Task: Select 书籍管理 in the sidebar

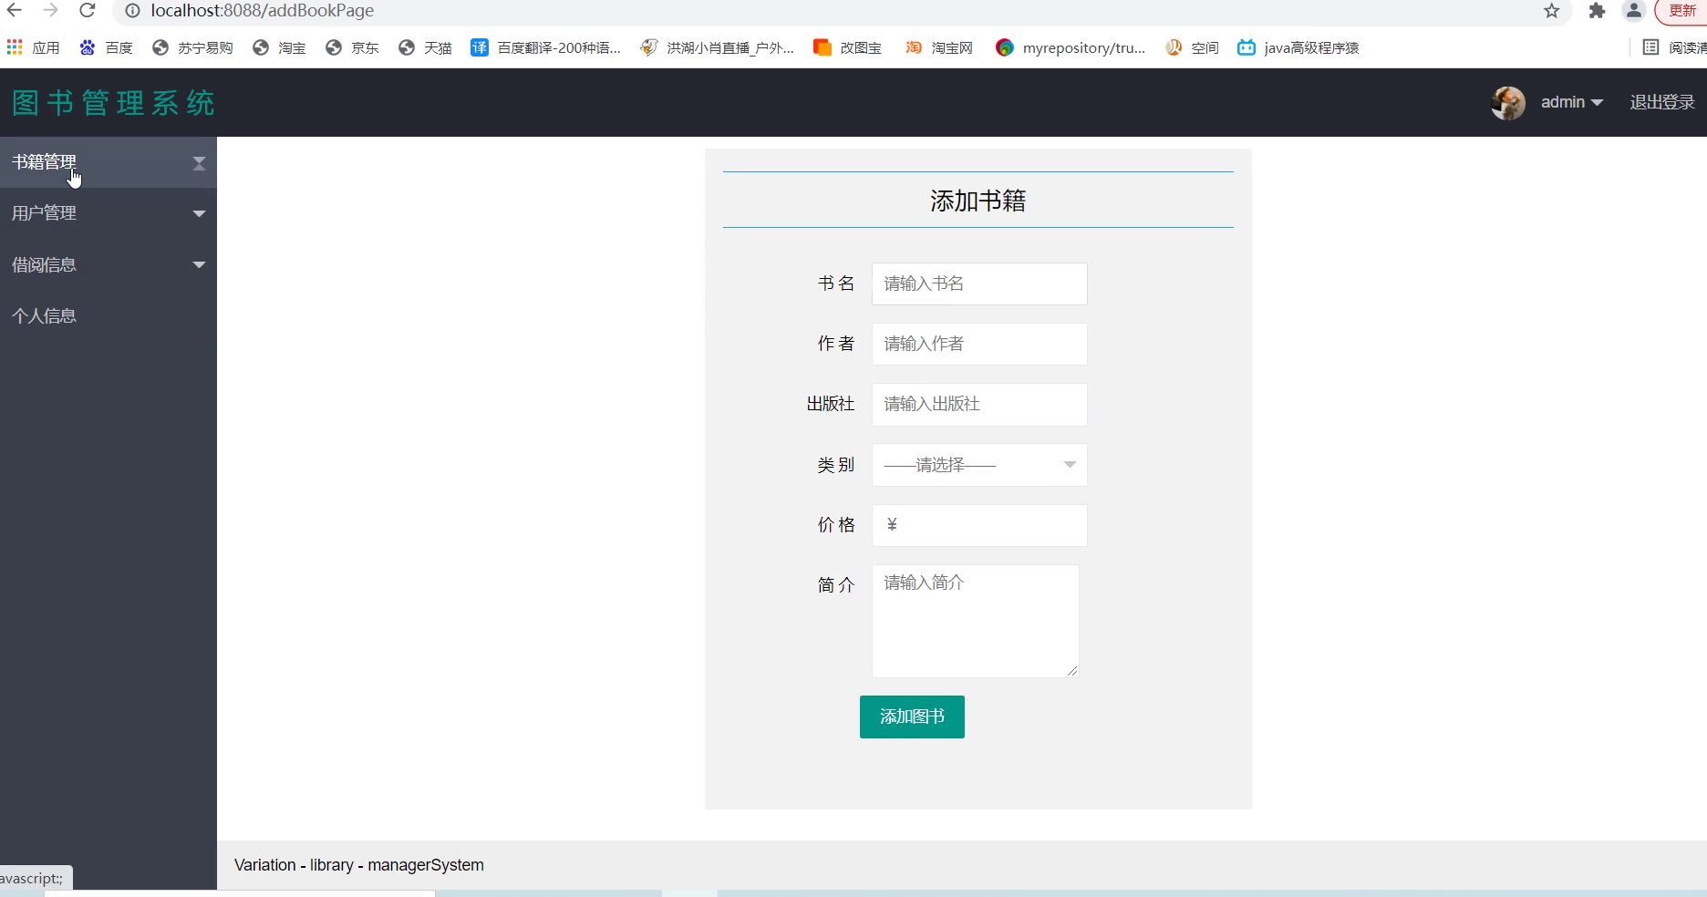Action: click(x=109, y=162)
